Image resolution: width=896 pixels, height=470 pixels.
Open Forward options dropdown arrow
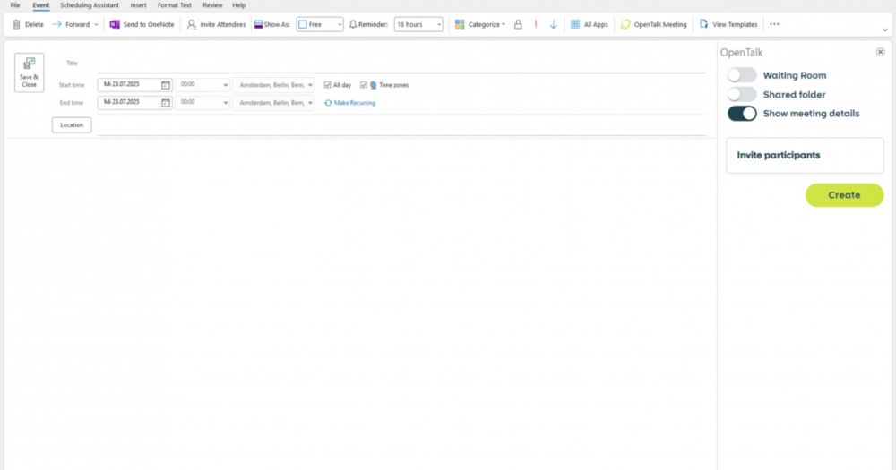click(x=96, y=24)
